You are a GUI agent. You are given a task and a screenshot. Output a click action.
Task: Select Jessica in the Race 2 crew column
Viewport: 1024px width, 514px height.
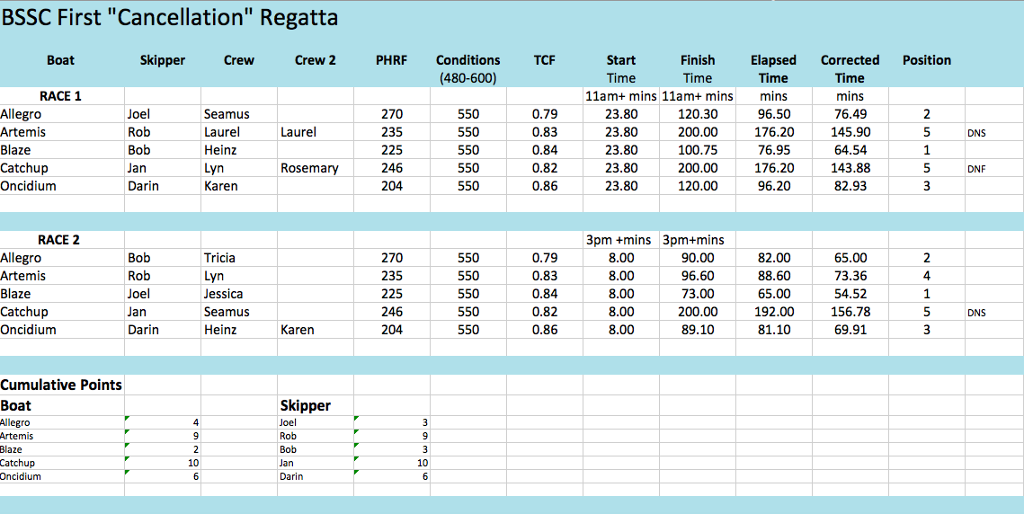click(223, 294)
